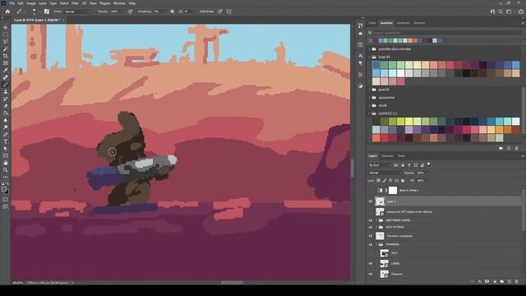Screen dimensions: 526x296
Task: Create a new layer group
Action: 502,281
